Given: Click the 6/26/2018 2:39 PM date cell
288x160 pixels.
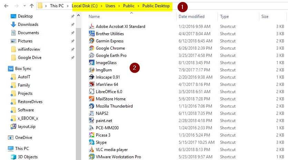Looking at the screenshot, I should point(195,48).
